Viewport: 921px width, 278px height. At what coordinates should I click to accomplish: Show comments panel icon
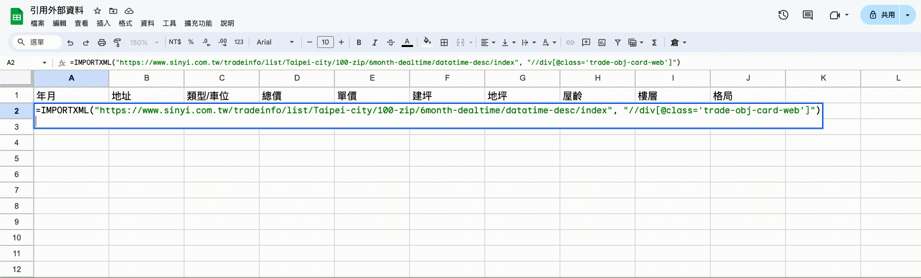pos(808,15)
